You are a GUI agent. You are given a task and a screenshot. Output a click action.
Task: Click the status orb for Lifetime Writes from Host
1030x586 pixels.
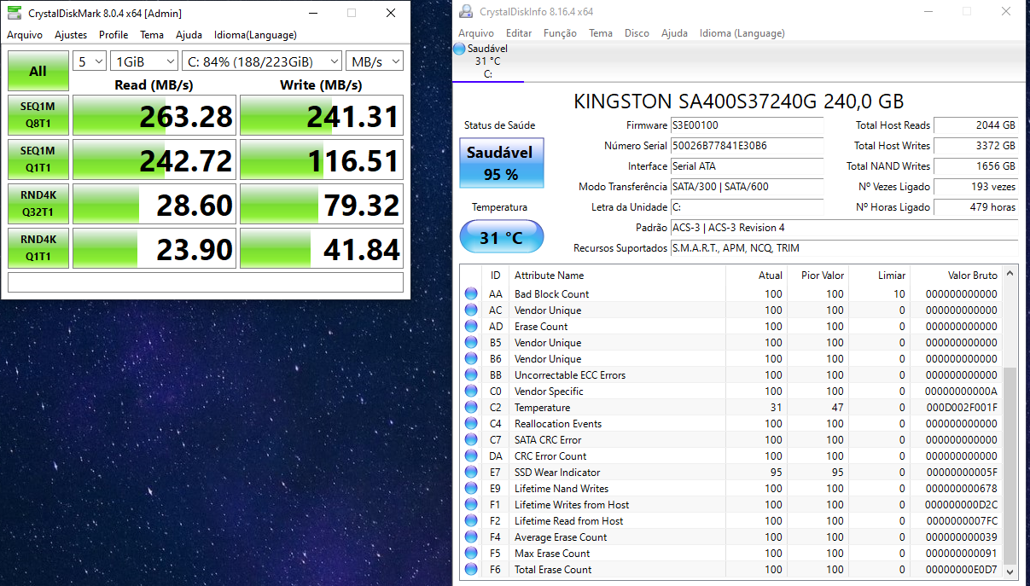tap(471, 505)
